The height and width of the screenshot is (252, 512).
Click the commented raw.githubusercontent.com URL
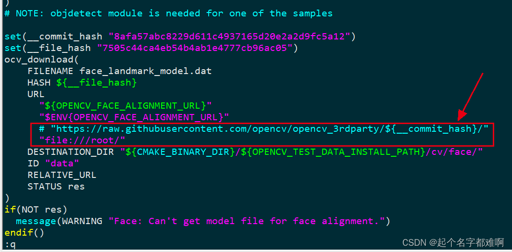point(269,129)
